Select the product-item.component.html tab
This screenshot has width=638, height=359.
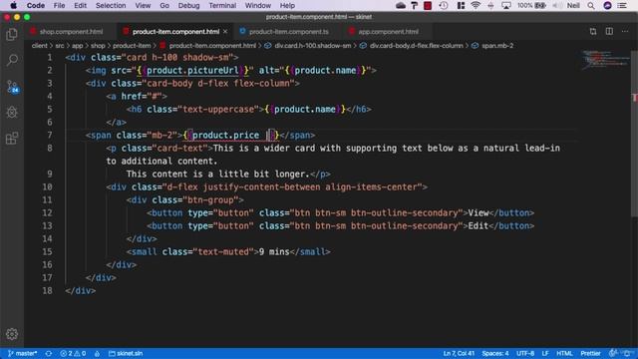point(175,31)
